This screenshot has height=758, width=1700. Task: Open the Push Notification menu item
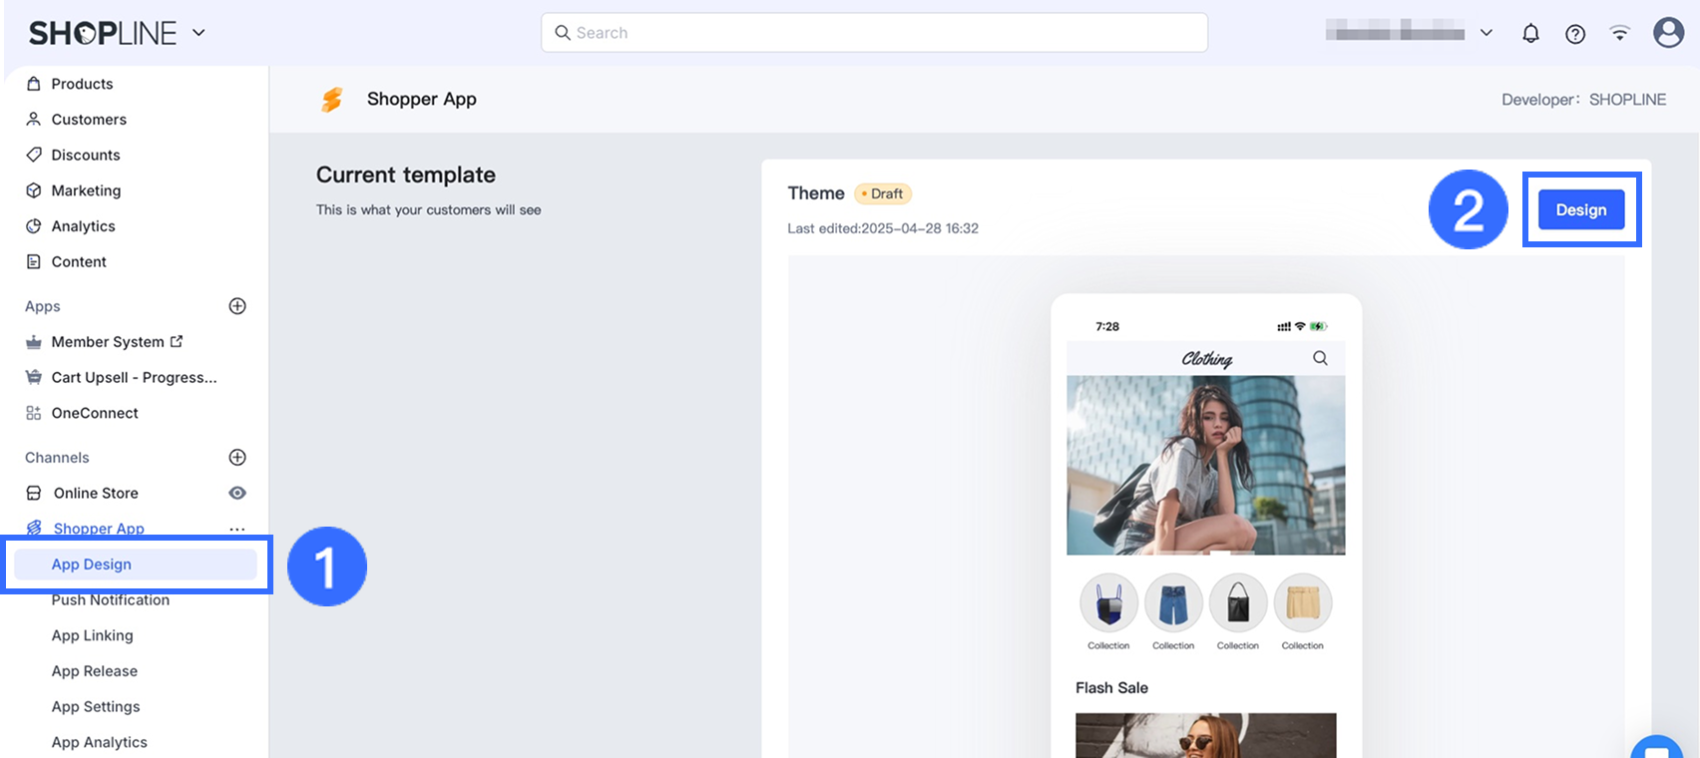coord(110,600)
